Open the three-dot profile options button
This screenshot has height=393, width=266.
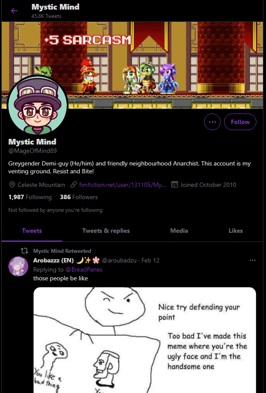pyautogui.click(x=212, y=122)
